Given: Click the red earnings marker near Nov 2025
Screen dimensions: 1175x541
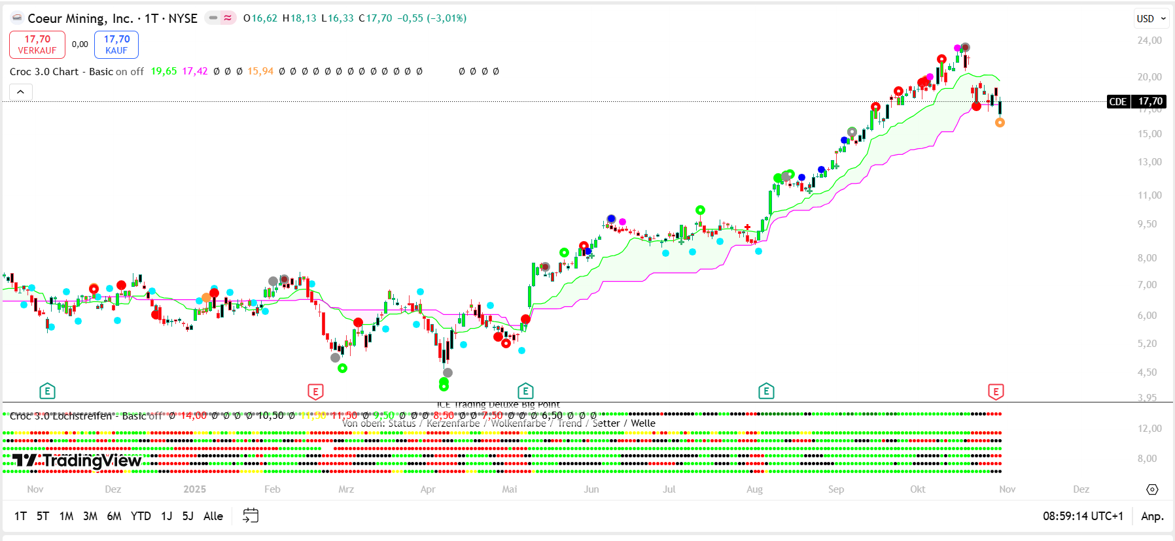Looking at the screenshot, I should (x=995, y=392).
